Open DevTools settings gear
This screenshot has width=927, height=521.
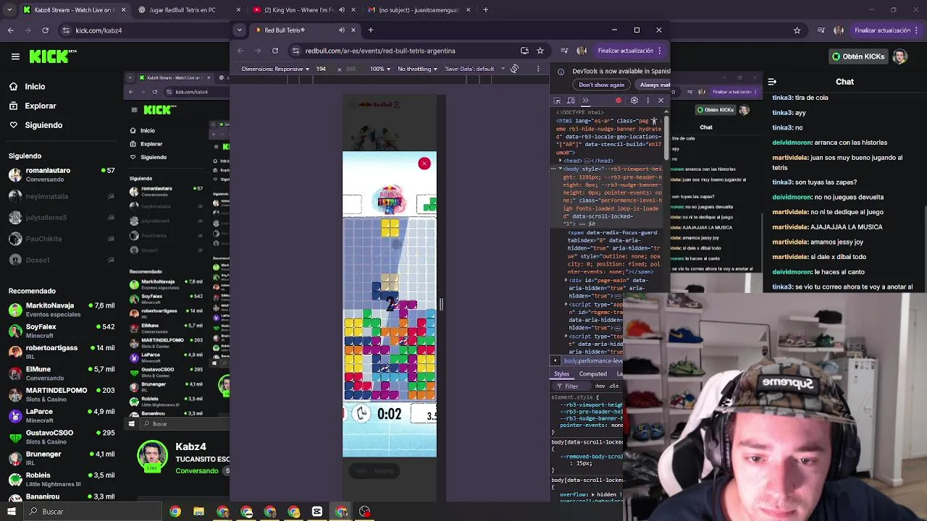(634, 101)
